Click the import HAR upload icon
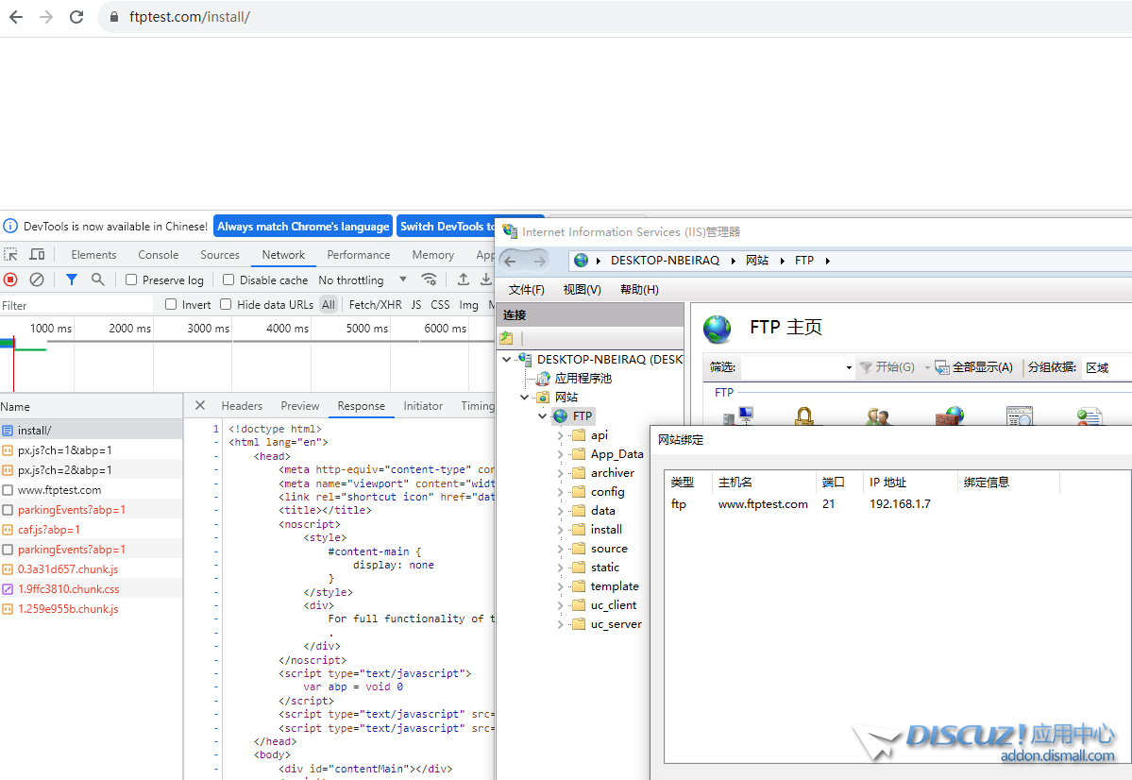The image size is (1132, 780). pyautogui.click(x=463, y=280)
